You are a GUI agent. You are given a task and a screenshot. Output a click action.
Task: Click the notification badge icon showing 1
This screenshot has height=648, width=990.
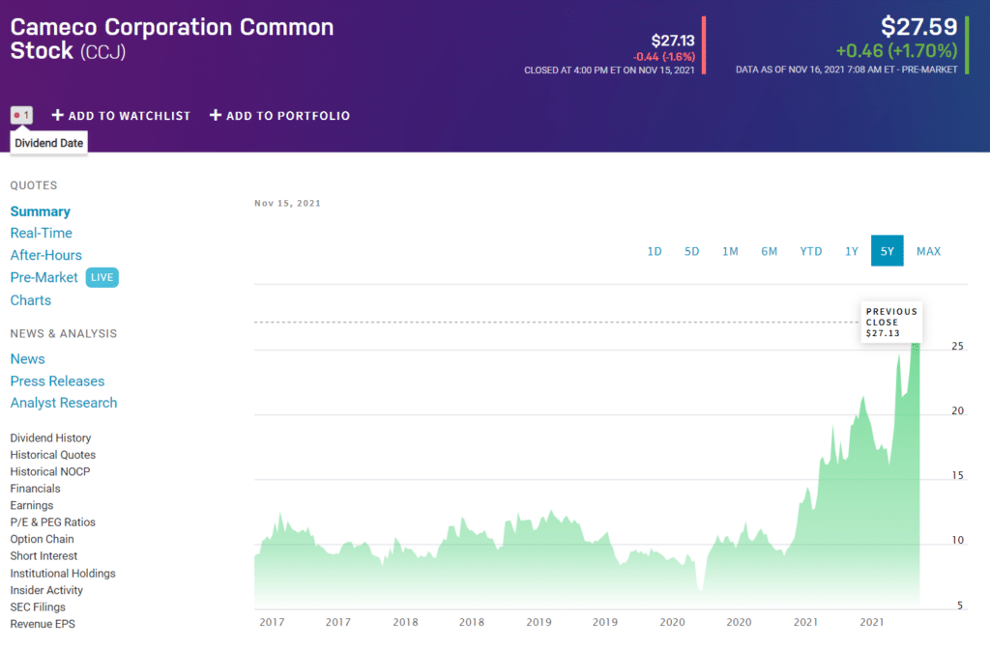(21, 115)
